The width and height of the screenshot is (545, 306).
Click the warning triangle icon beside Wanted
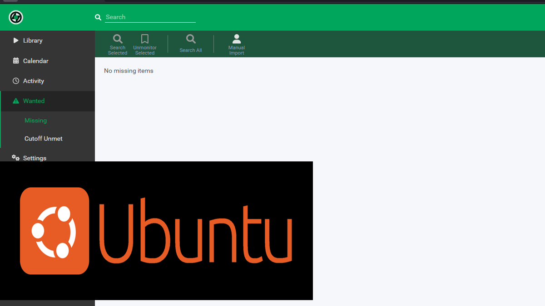[16, 101]
